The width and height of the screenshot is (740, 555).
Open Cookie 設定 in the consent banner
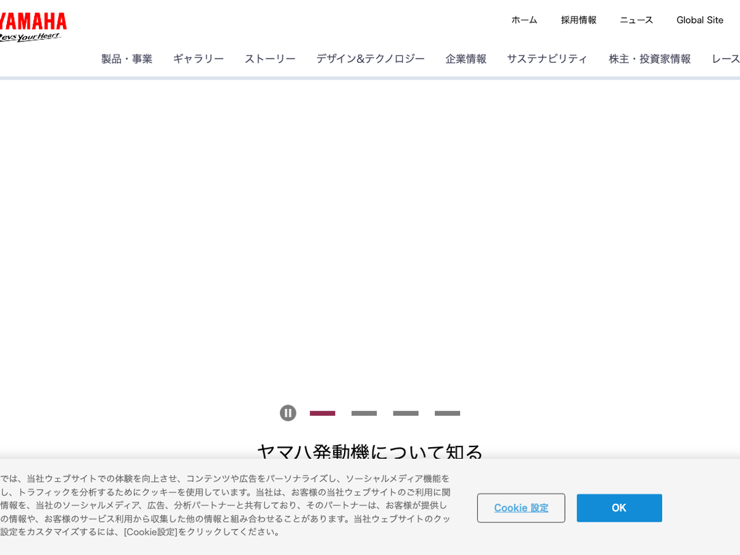(x=521, y=508)
